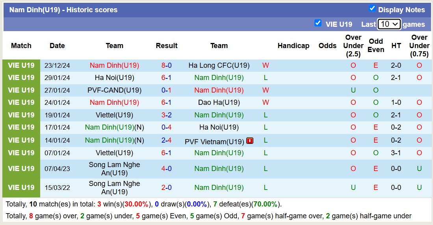Click the Handicap column header

coord(293,46)
